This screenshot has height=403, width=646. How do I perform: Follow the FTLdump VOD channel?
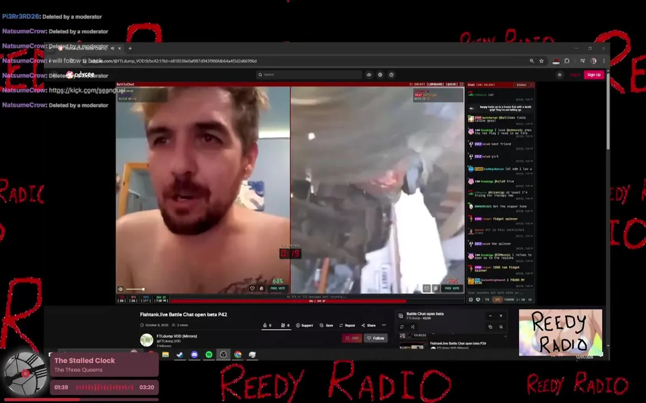tap(376, 338)
